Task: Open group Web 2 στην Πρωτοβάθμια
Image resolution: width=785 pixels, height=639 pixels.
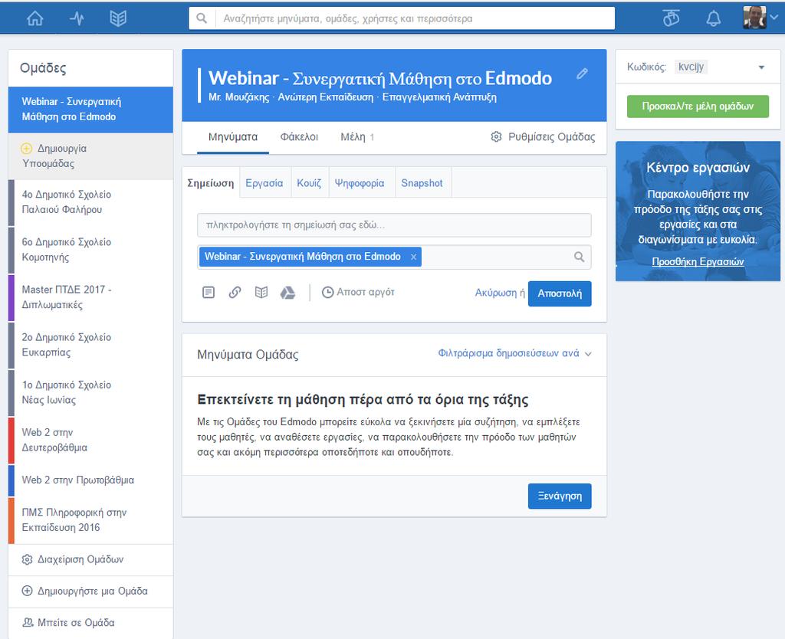Action: pos(90,480)
